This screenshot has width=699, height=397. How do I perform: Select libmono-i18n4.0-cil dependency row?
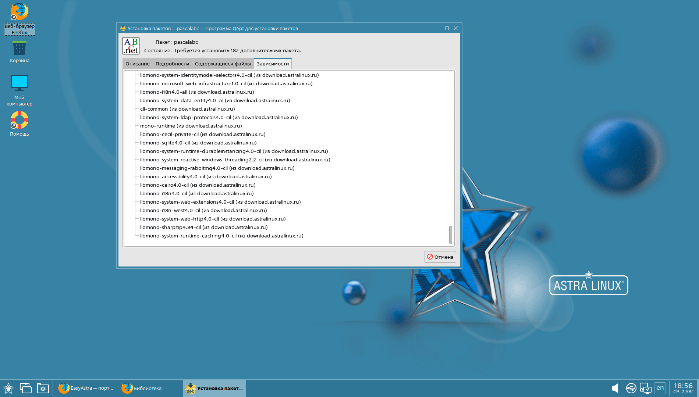[x=197, y=193]
